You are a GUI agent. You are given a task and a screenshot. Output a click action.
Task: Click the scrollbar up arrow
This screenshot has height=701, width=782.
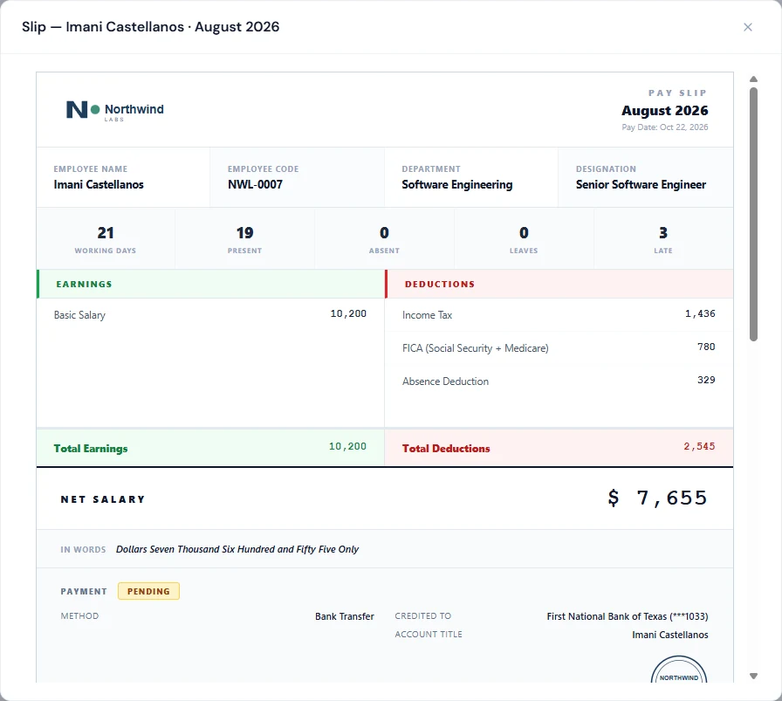coord(753,79)
